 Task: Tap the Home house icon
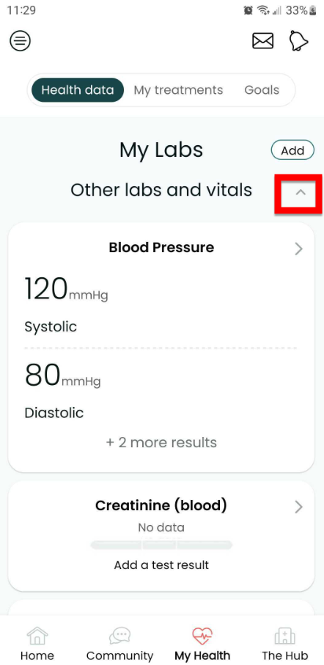tap(37, 636)
